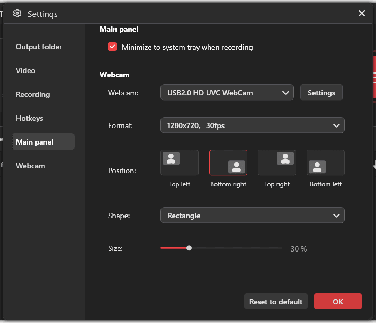Click the Format: field label
Viewport: 376px width, 323px height.
click(x=120, y=125)
